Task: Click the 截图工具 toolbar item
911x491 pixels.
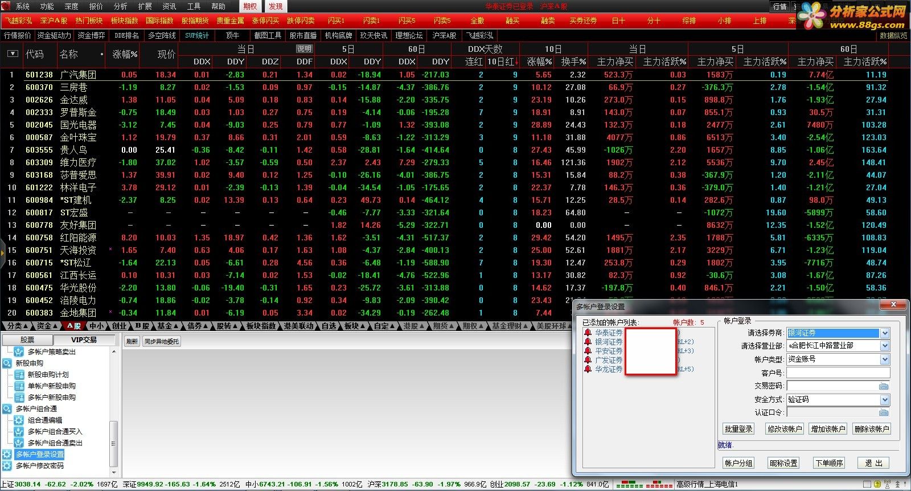Action: point(268,35)
